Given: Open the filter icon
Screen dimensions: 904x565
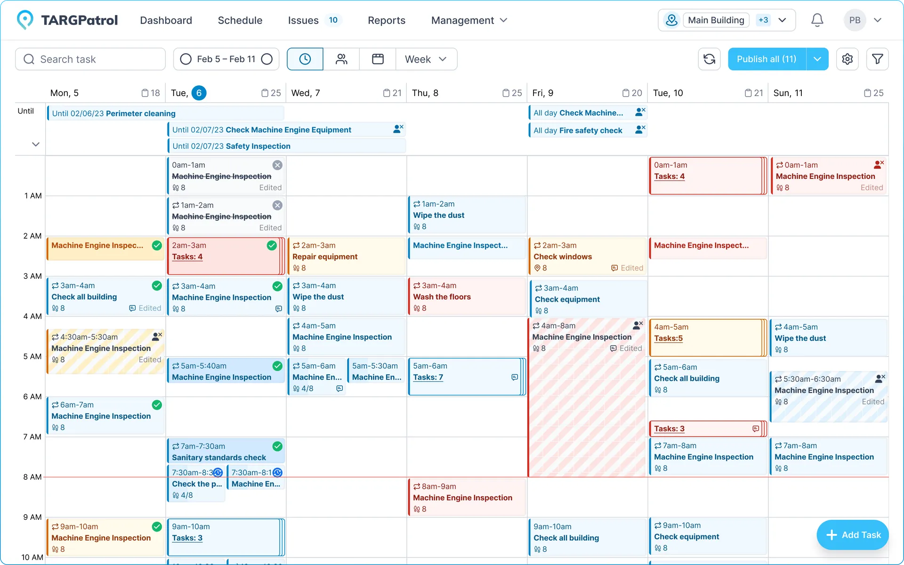Looking at the screenshot, I should tap(877, 59).
